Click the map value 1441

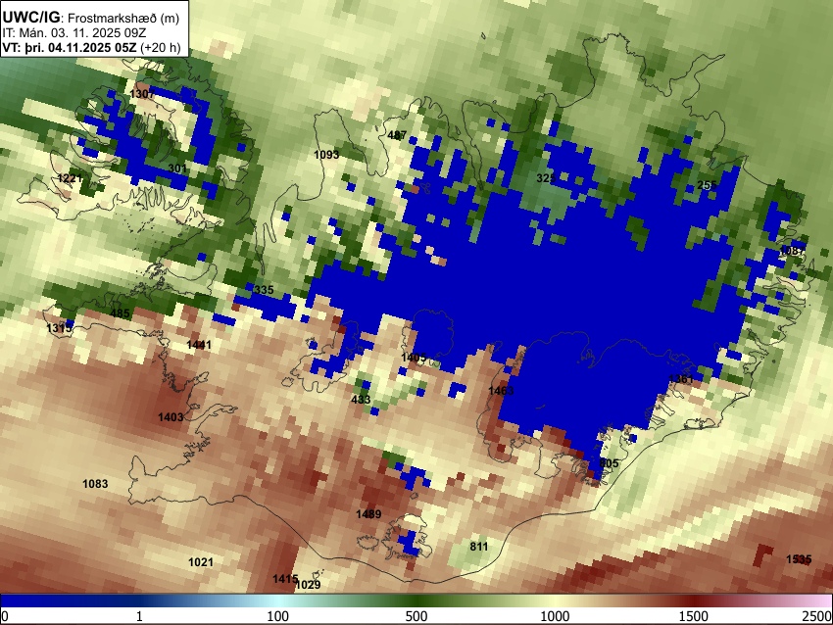pyautogui.click(x=199, y=345)
